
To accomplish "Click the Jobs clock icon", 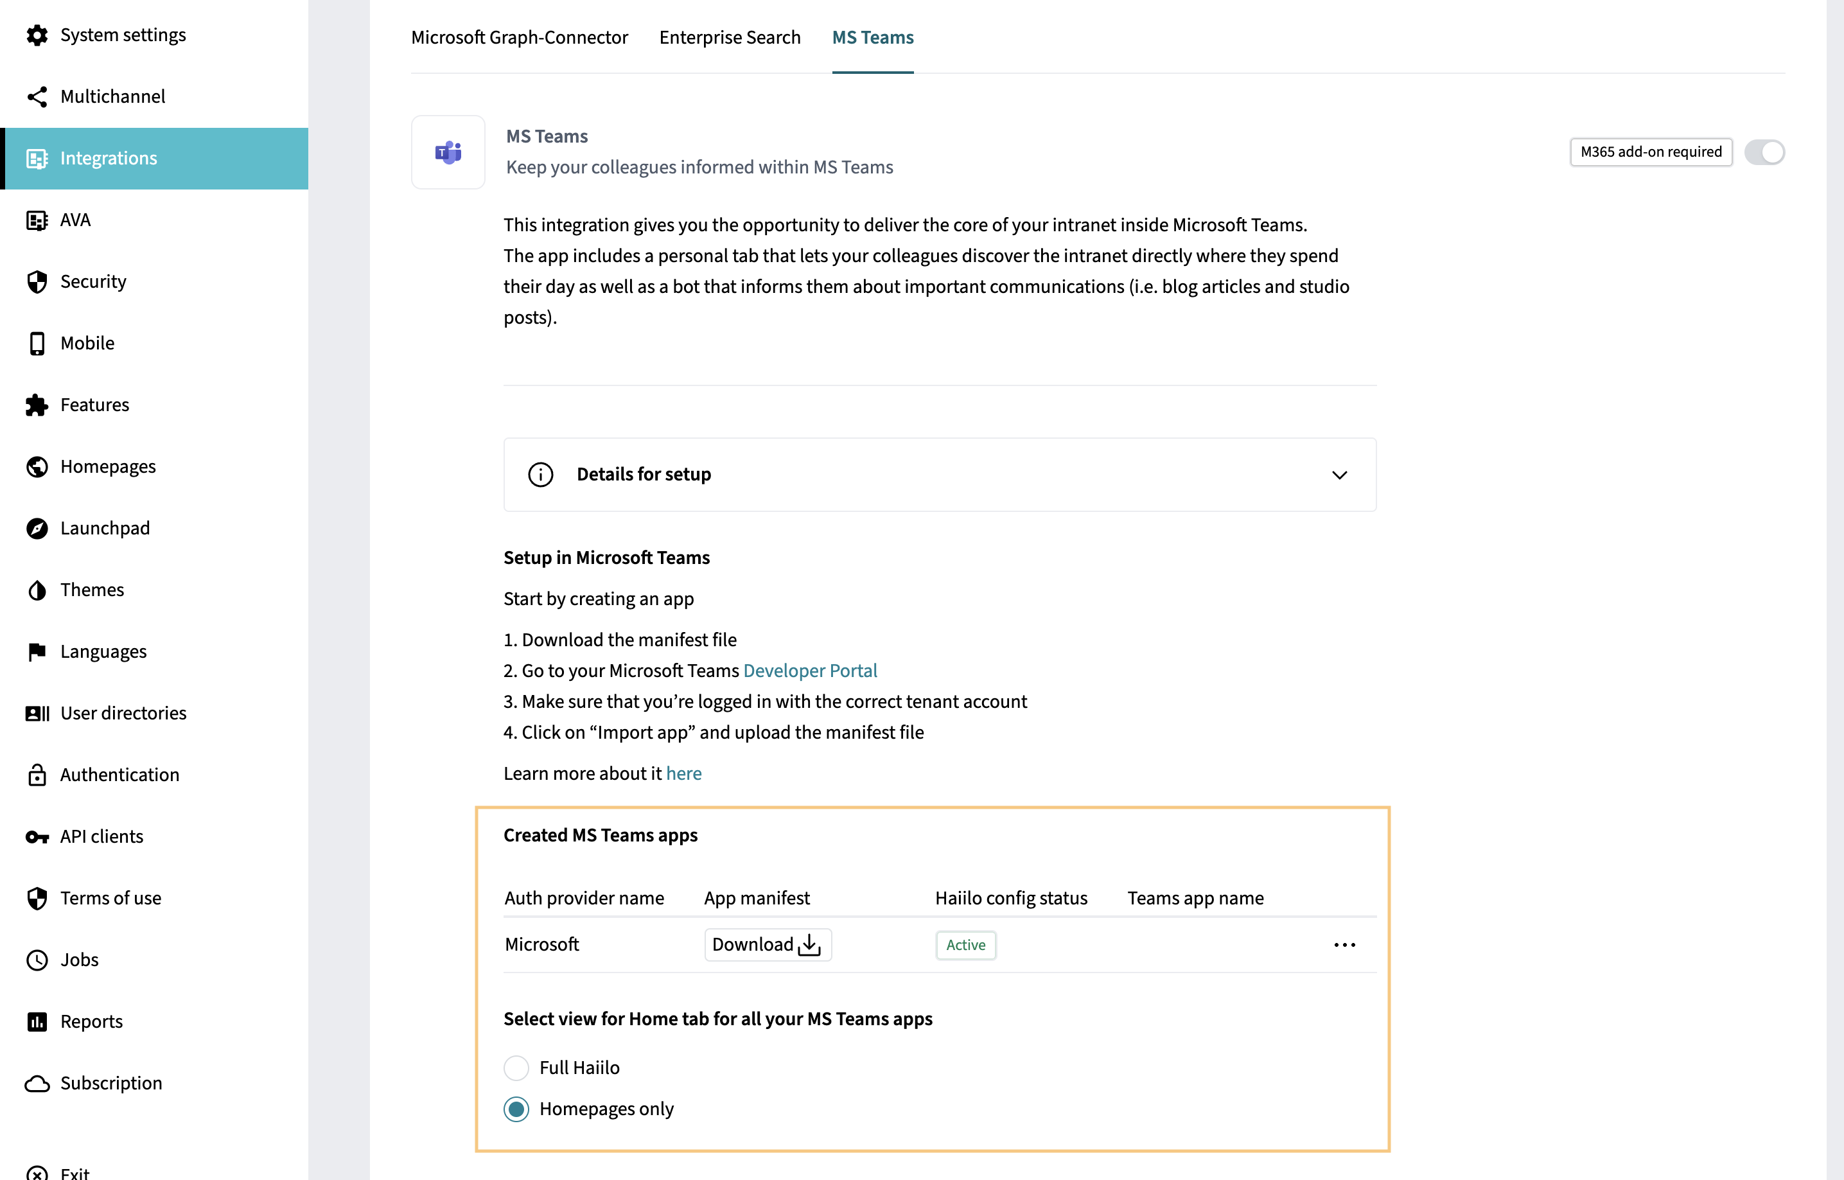I will point(37,960).
